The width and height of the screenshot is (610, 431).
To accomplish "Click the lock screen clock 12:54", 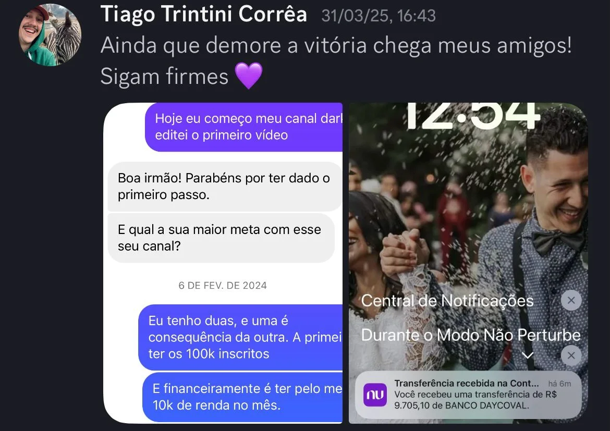I will (473, 116).
